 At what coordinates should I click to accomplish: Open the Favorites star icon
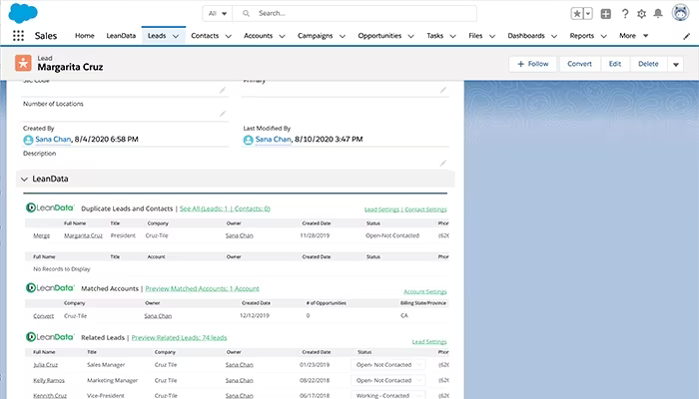tap(577, 14)
